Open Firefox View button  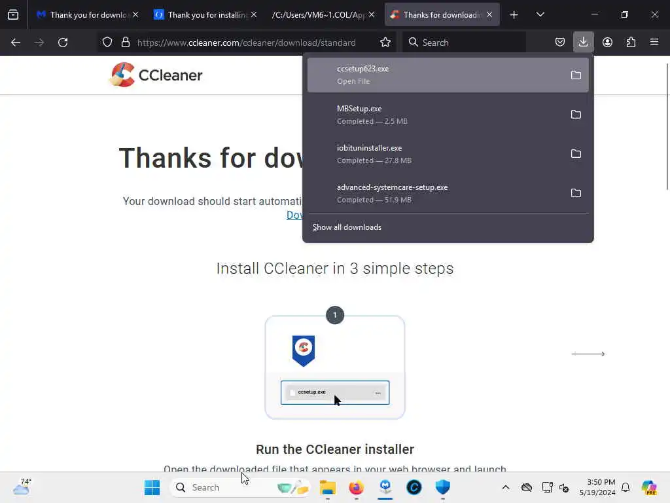13,14
